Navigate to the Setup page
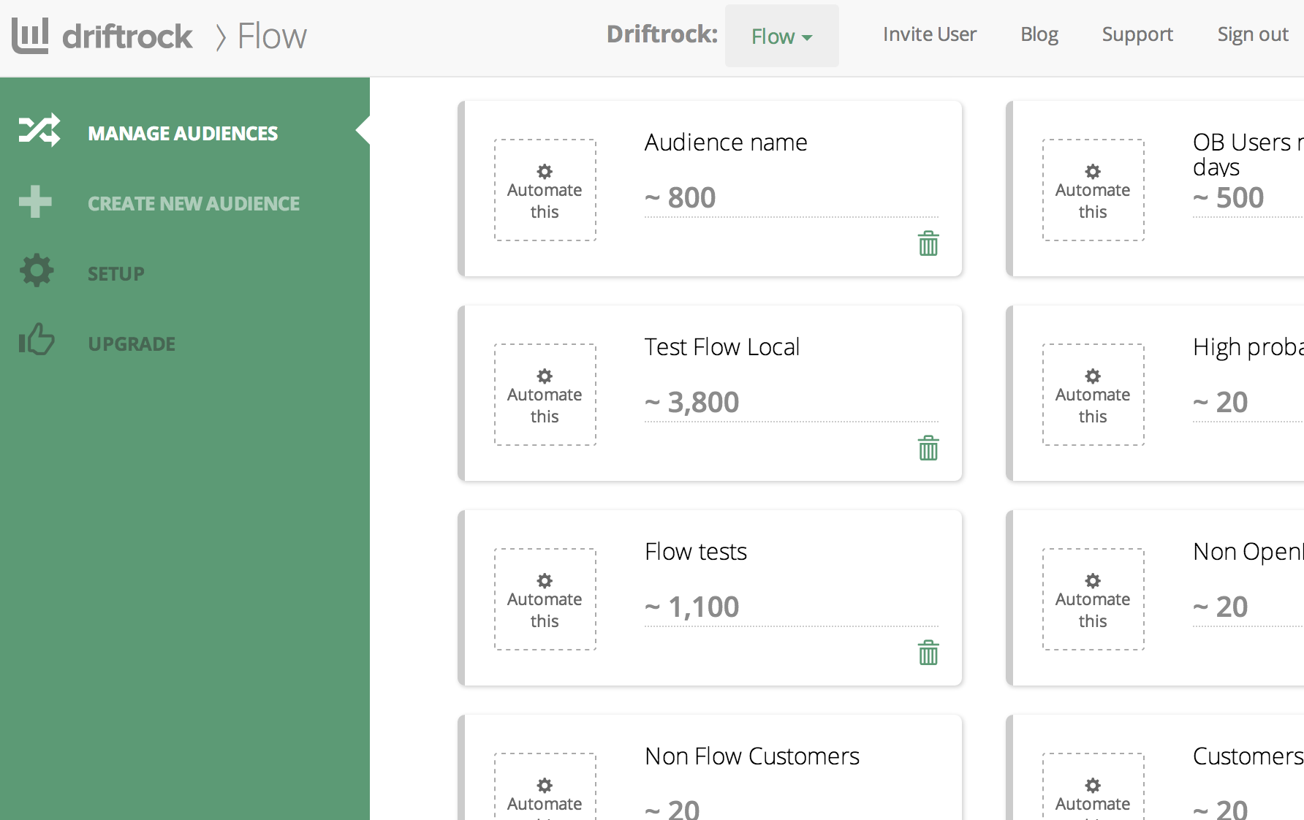1304x820 pixels. click(115, 273)
